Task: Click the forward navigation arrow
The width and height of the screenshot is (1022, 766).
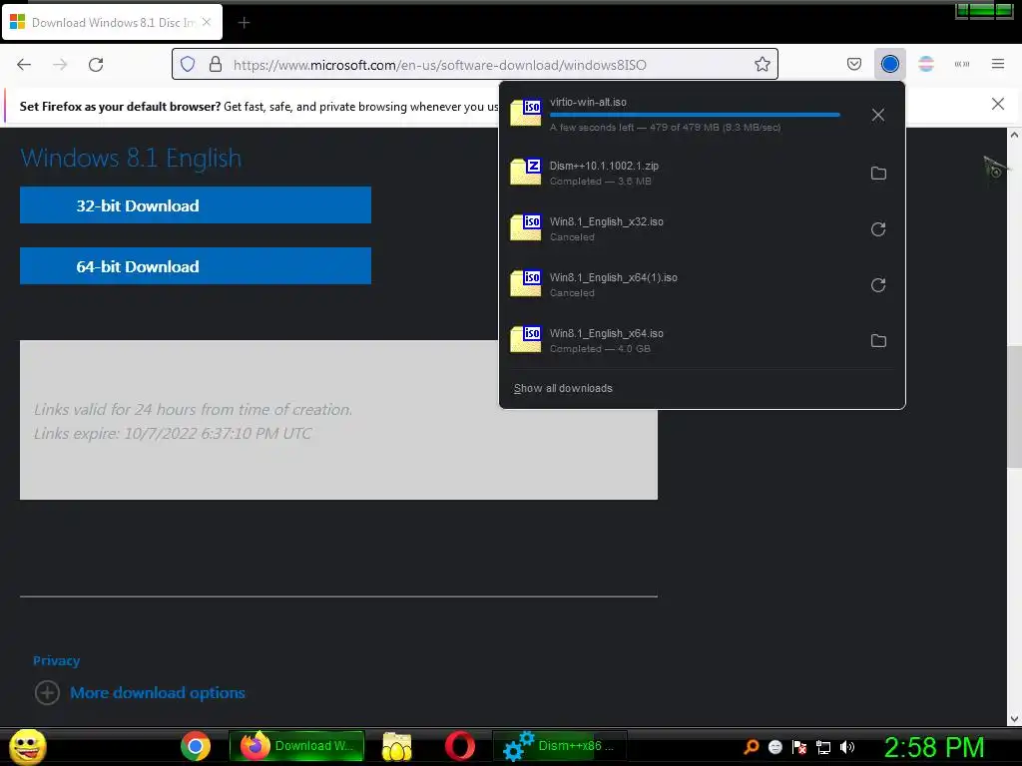Action: [60, 65]
